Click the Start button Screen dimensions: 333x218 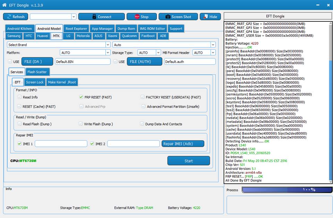coord(188,161)
